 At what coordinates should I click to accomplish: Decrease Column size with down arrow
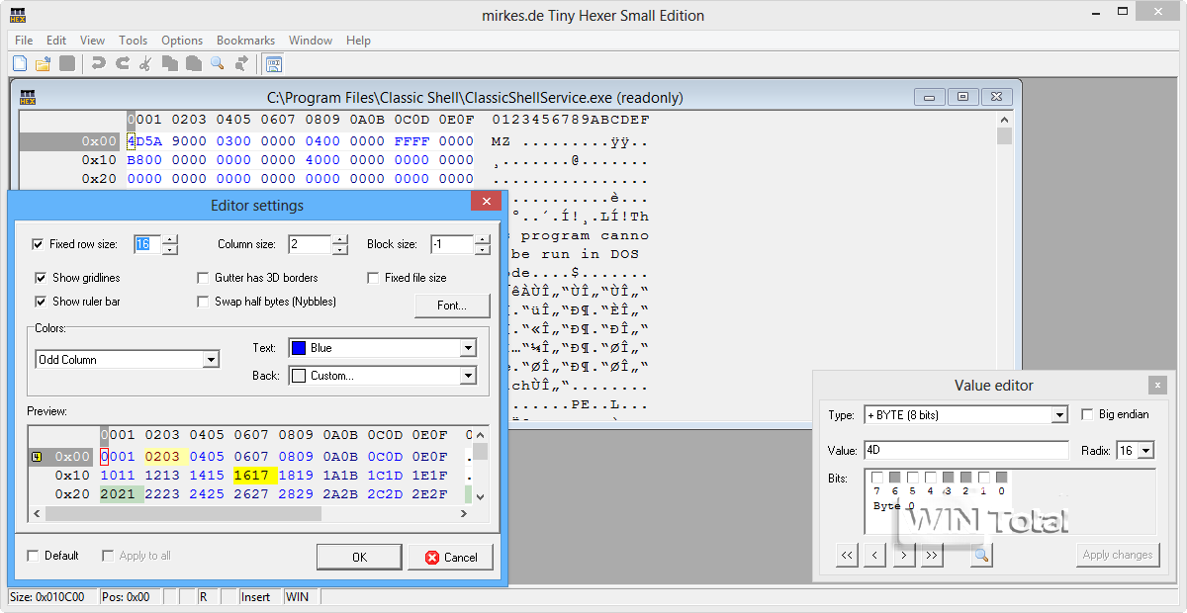340,249
